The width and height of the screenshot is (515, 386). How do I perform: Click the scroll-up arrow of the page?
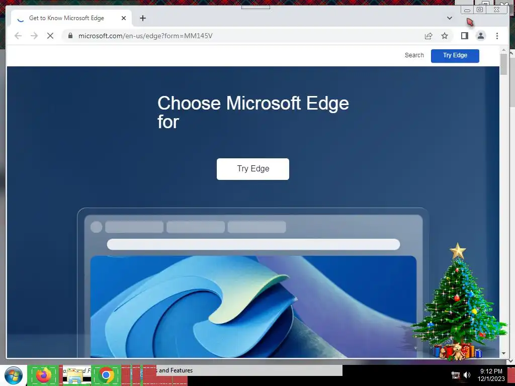[503, 50]
